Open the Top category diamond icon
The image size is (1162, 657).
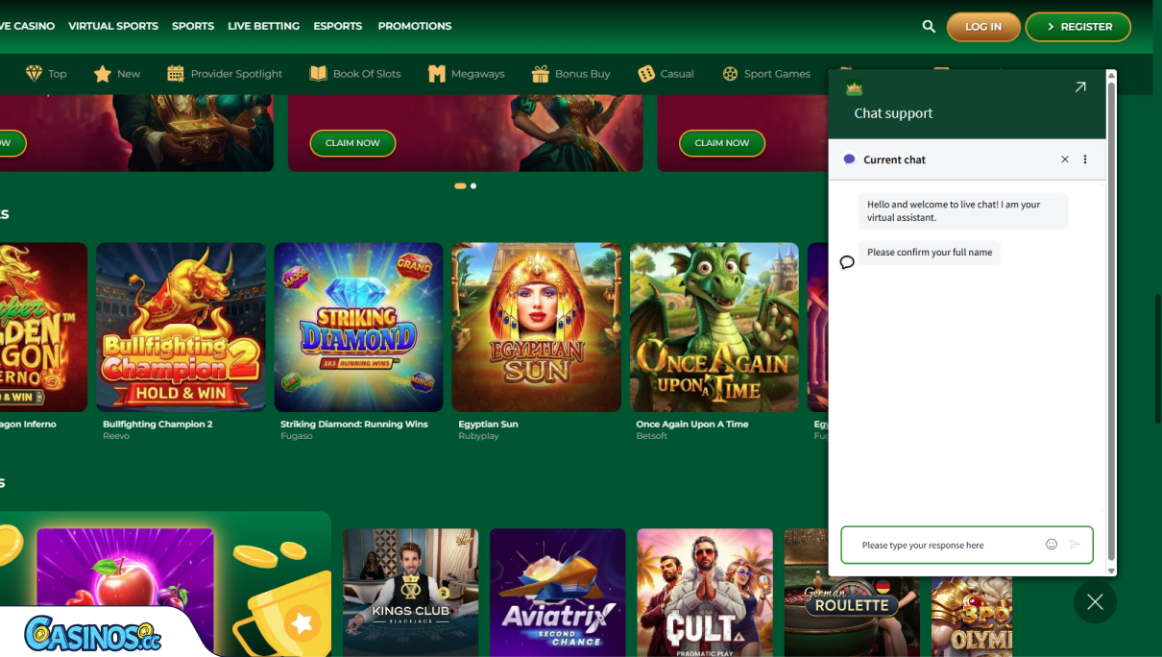click(x=34, y=74)
